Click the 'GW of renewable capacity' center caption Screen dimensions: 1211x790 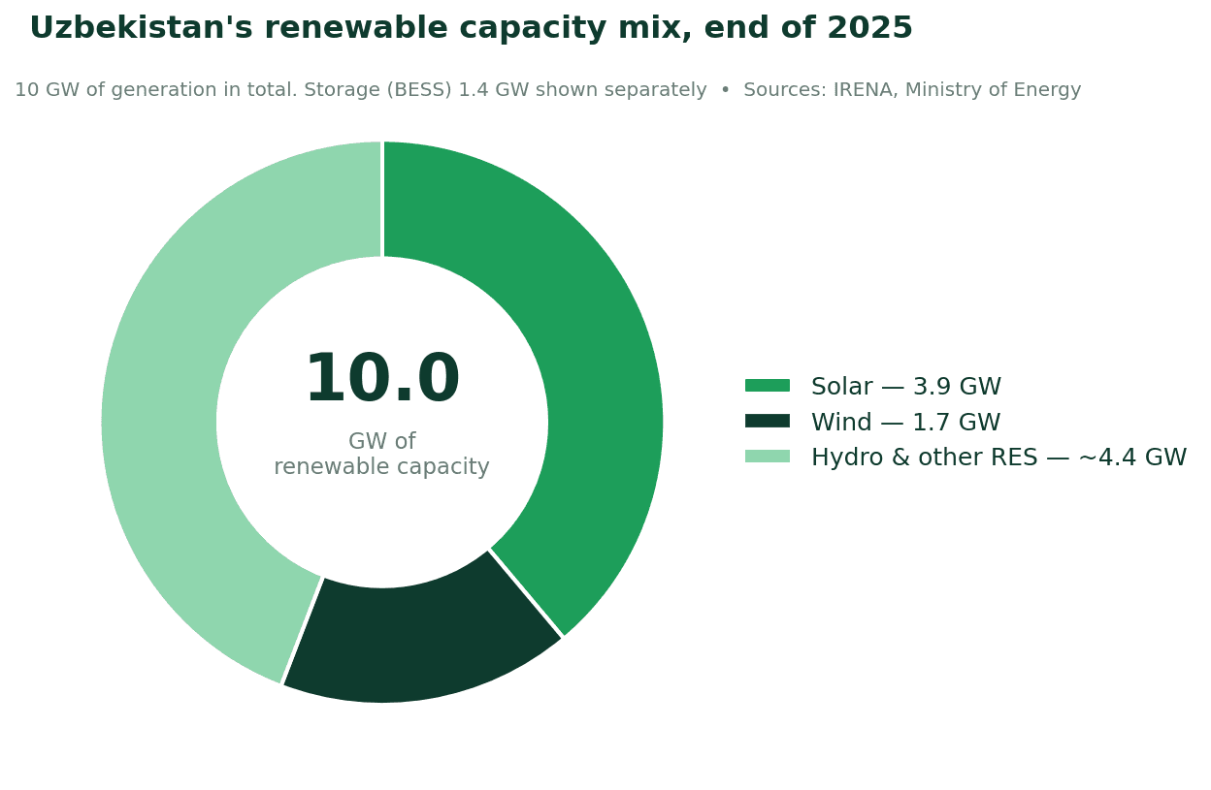point(382,455)
